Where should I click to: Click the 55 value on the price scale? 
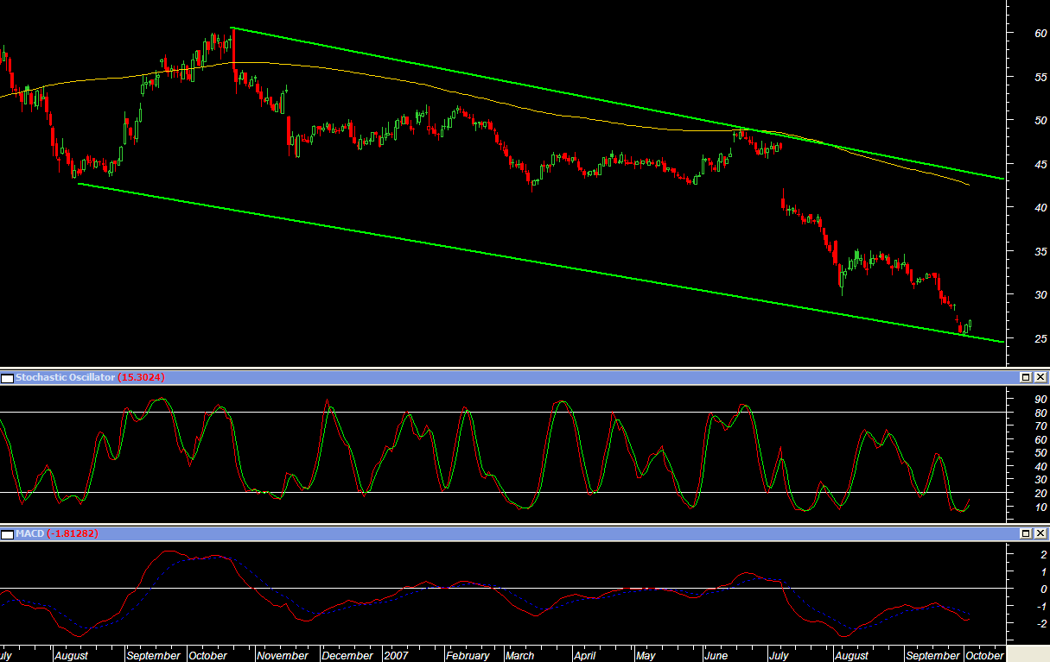1040,77
